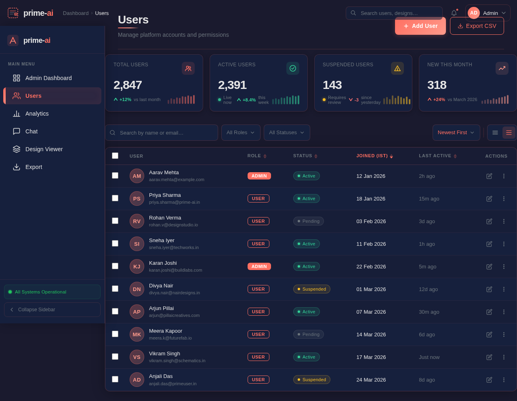Expand the All Statuses filter
517x401 pixels.
287,132
